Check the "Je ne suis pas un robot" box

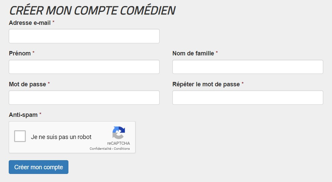click(x=20, y=136)
